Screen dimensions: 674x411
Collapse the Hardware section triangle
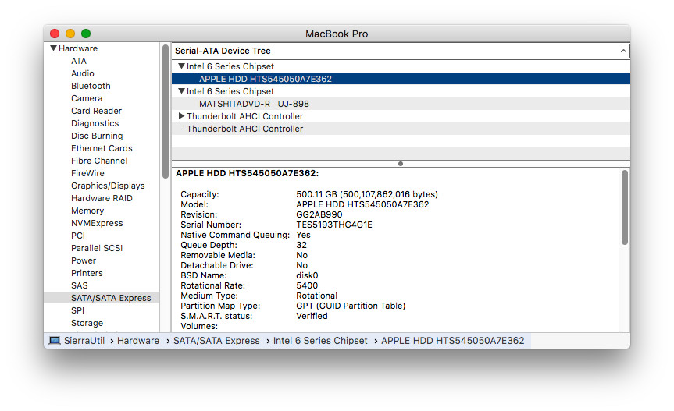[x=53, y=48]
